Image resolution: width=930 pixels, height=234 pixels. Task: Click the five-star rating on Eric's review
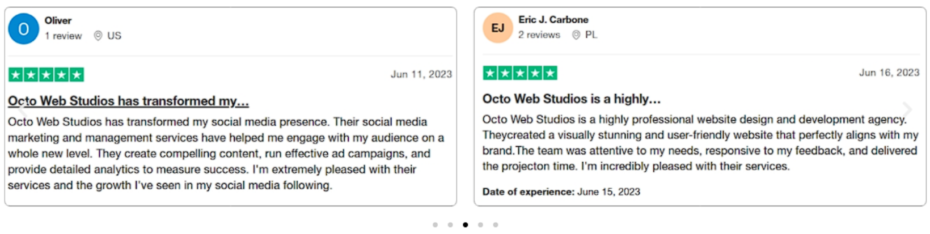click(519, 73)
